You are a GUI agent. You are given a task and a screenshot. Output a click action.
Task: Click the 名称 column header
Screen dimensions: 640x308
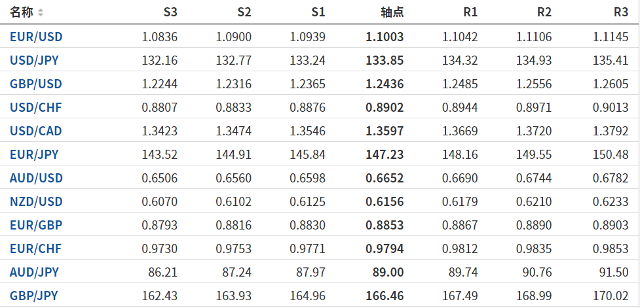click(x=22, y=12)
